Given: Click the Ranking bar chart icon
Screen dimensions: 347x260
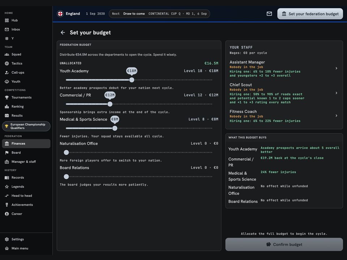Looking at the screenshot, I should click(7, 107).
